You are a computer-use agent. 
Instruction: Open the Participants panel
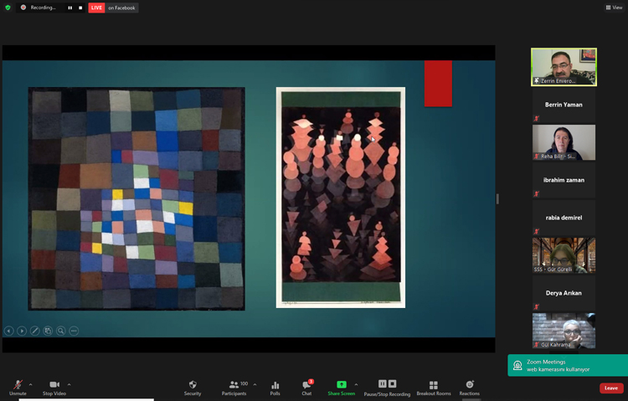(234, 387)
